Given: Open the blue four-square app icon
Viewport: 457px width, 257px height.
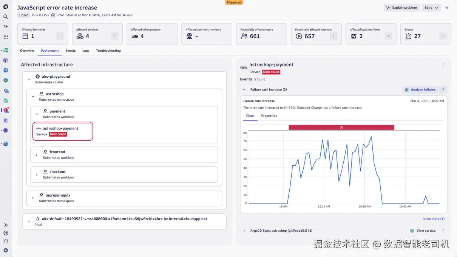Looking at the screenshot, I should [6, 70].
